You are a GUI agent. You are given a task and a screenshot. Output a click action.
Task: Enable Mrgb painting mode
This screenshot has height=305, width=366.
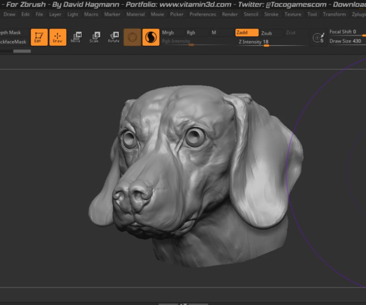[168, 33]
